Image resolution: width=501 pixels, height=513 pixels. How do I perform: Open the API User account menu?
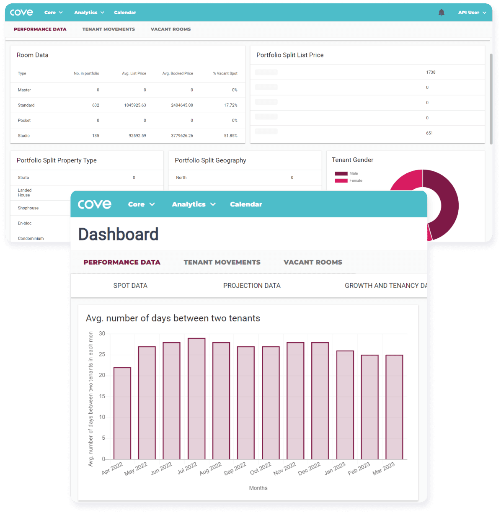472,13
